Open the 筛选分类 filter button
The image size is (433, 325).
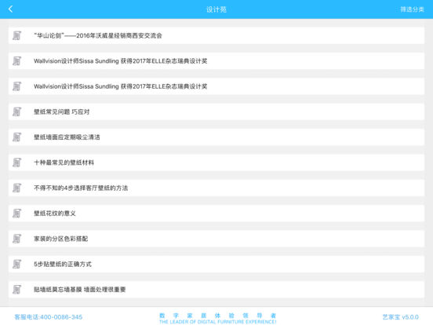[412, 9]
